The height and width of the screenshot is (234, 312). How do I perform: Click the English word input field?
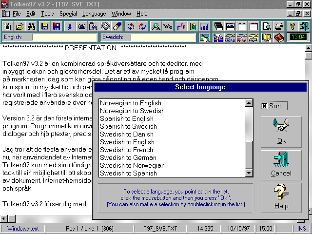(x=64, y=38)
